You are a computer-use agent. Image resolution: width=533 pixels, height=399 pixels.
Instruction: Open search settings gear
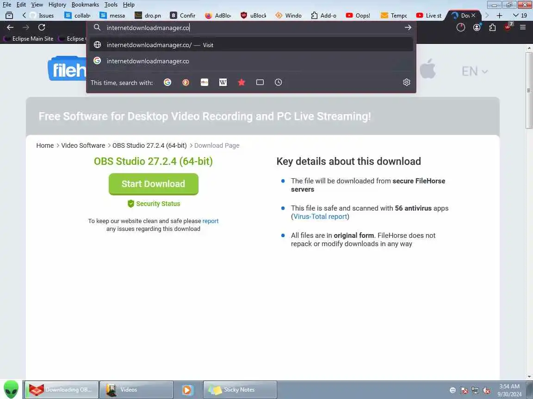pyautogui.click(x=407, y=82)
